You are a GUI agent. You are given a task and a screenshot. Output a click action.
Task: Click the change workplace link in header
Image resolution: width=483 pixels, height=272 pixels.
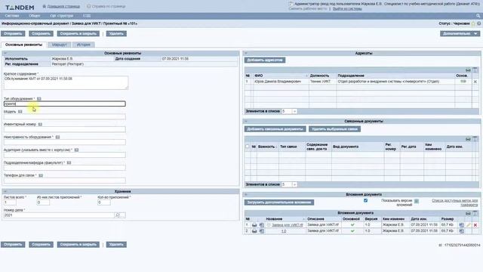click(x=308, y=8)
